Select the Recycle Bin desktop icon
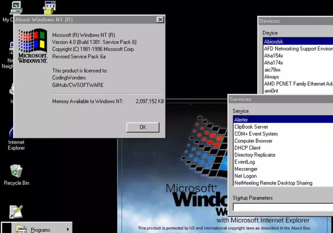The image size is (333, 233). (x=16, y=175)
